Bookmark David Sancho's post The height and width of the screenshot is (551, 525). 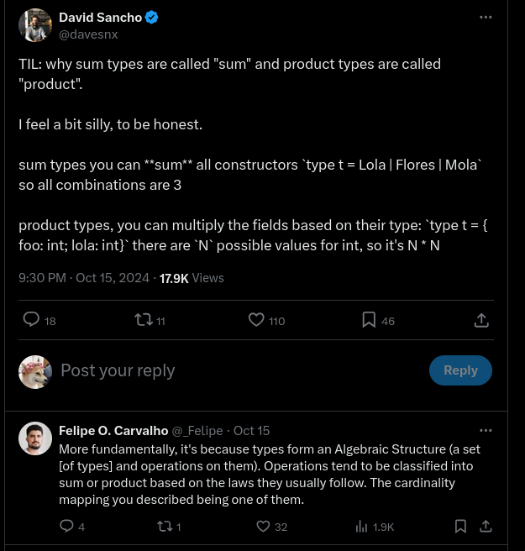369,320
